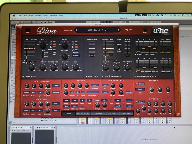
Task: Select previous preset with left arrow
Action: coord(76,30)
